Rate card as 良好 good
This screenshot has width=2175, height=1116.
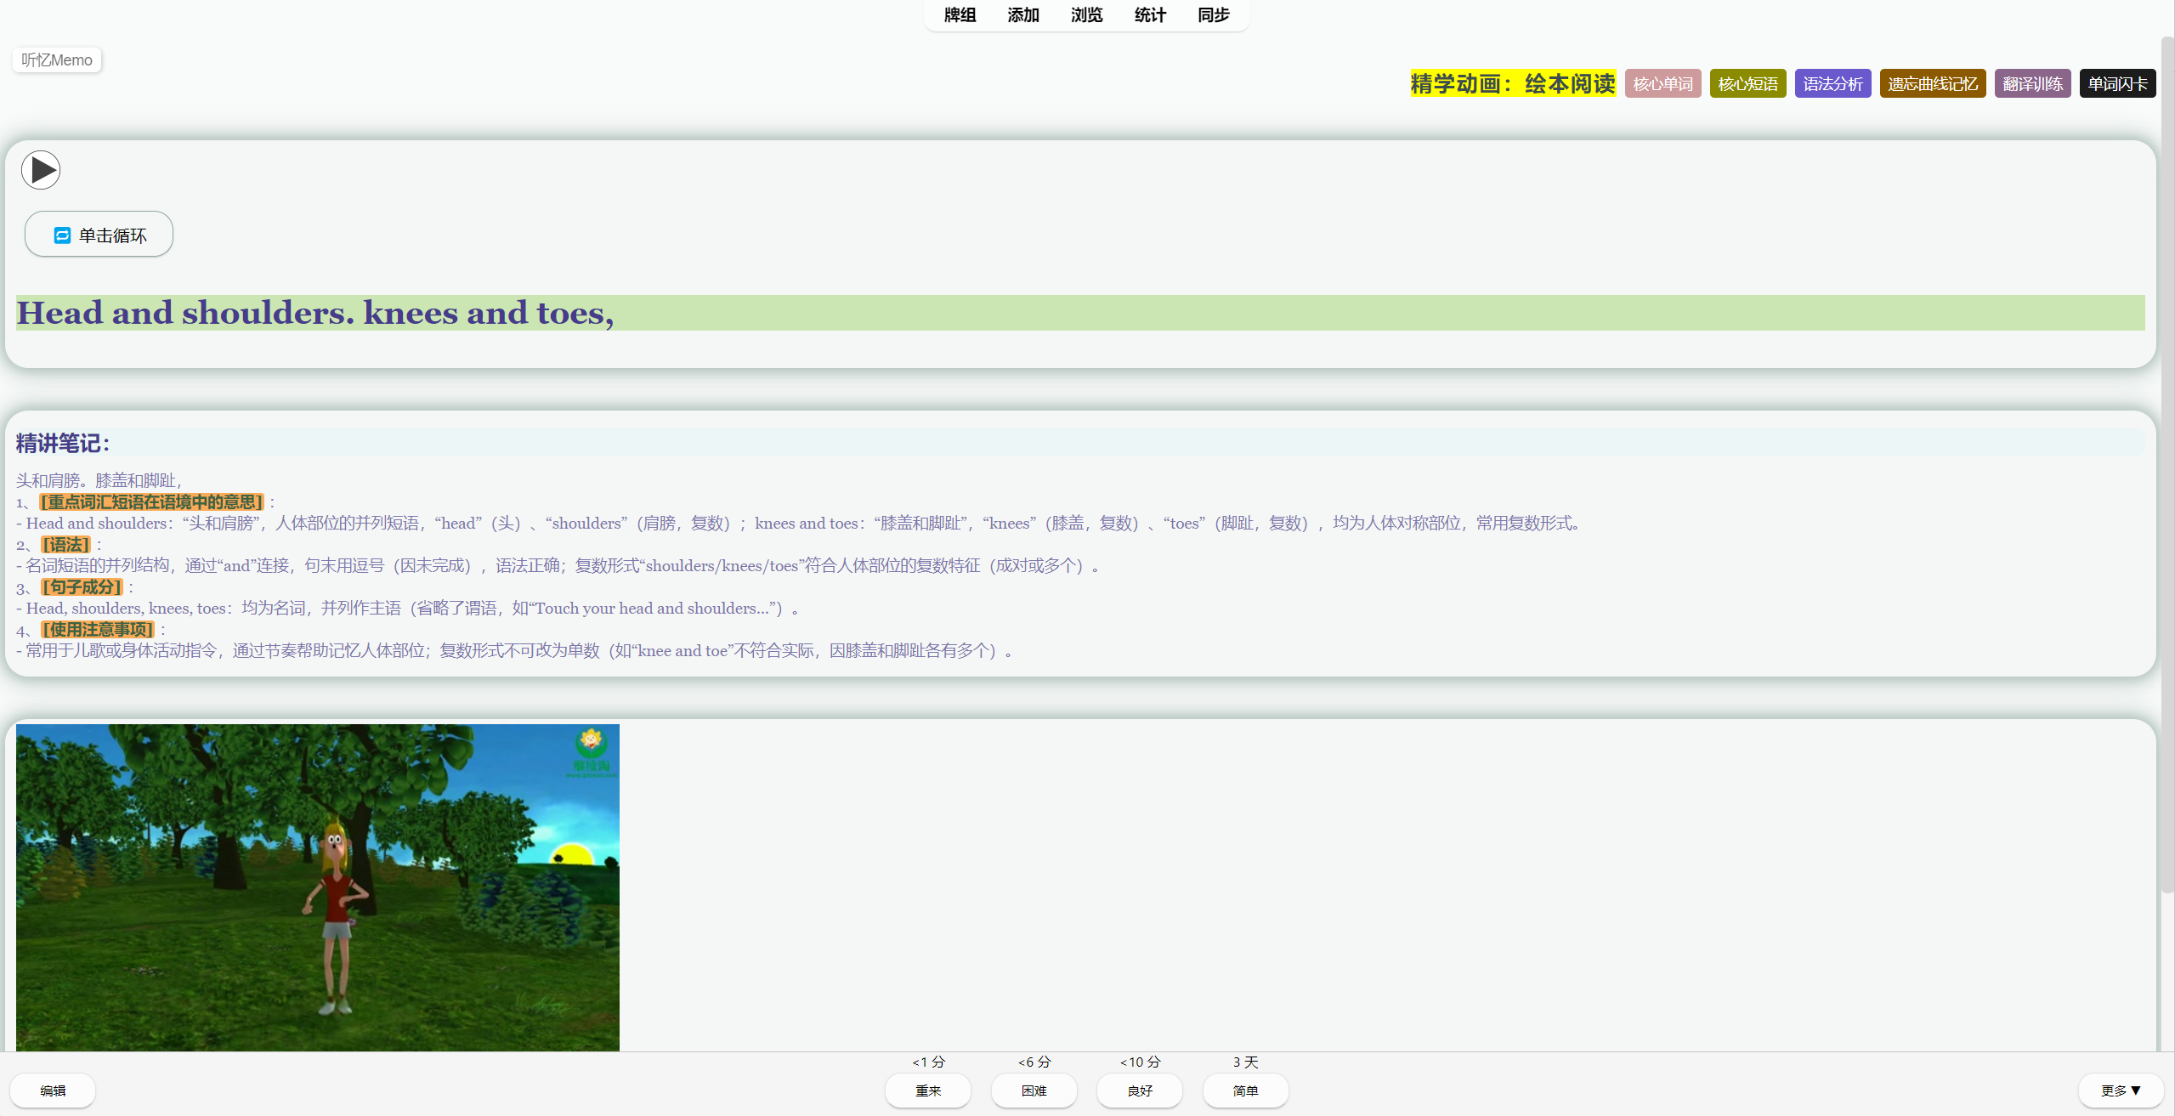[x=1140, y=1091]
